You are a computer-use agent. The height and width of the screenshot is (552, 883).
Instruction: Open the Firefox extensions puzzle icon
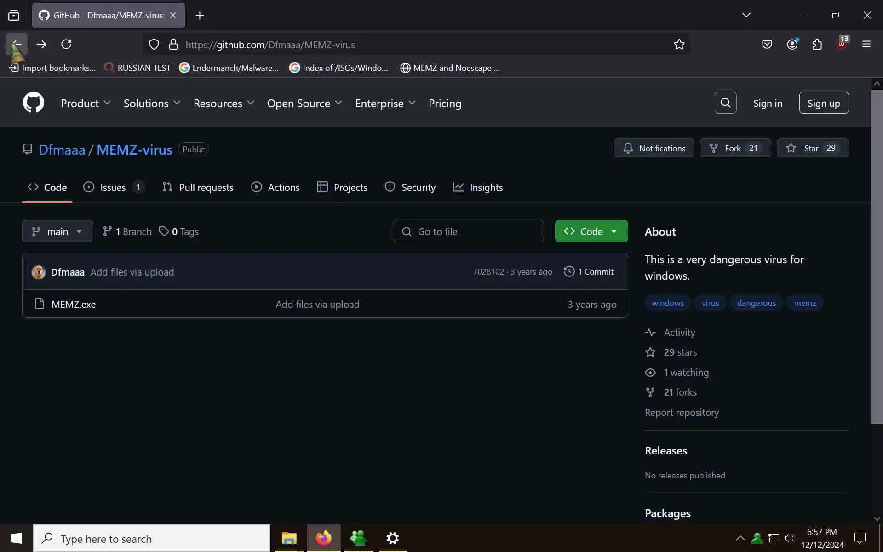(817, 45)
